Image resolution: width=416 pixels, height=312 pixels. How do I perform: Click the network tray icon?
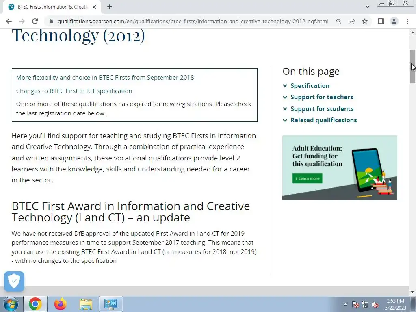point(365,304)
